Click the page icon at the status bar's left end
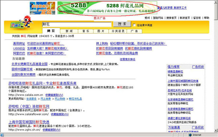Viewport: 218px width, 137px height. point(2,135)
